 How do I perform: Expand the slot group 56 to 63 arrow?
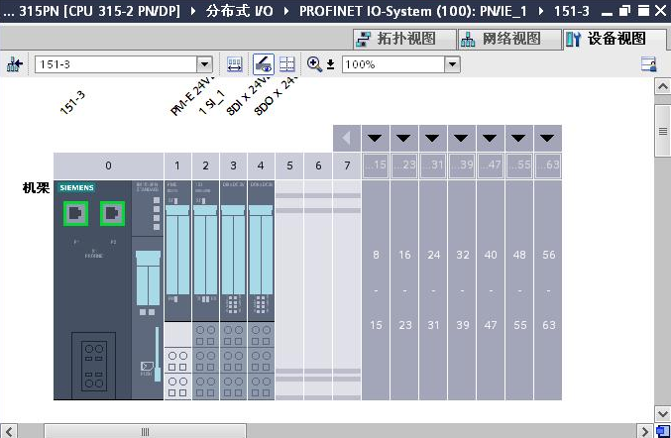coord(548,137)
